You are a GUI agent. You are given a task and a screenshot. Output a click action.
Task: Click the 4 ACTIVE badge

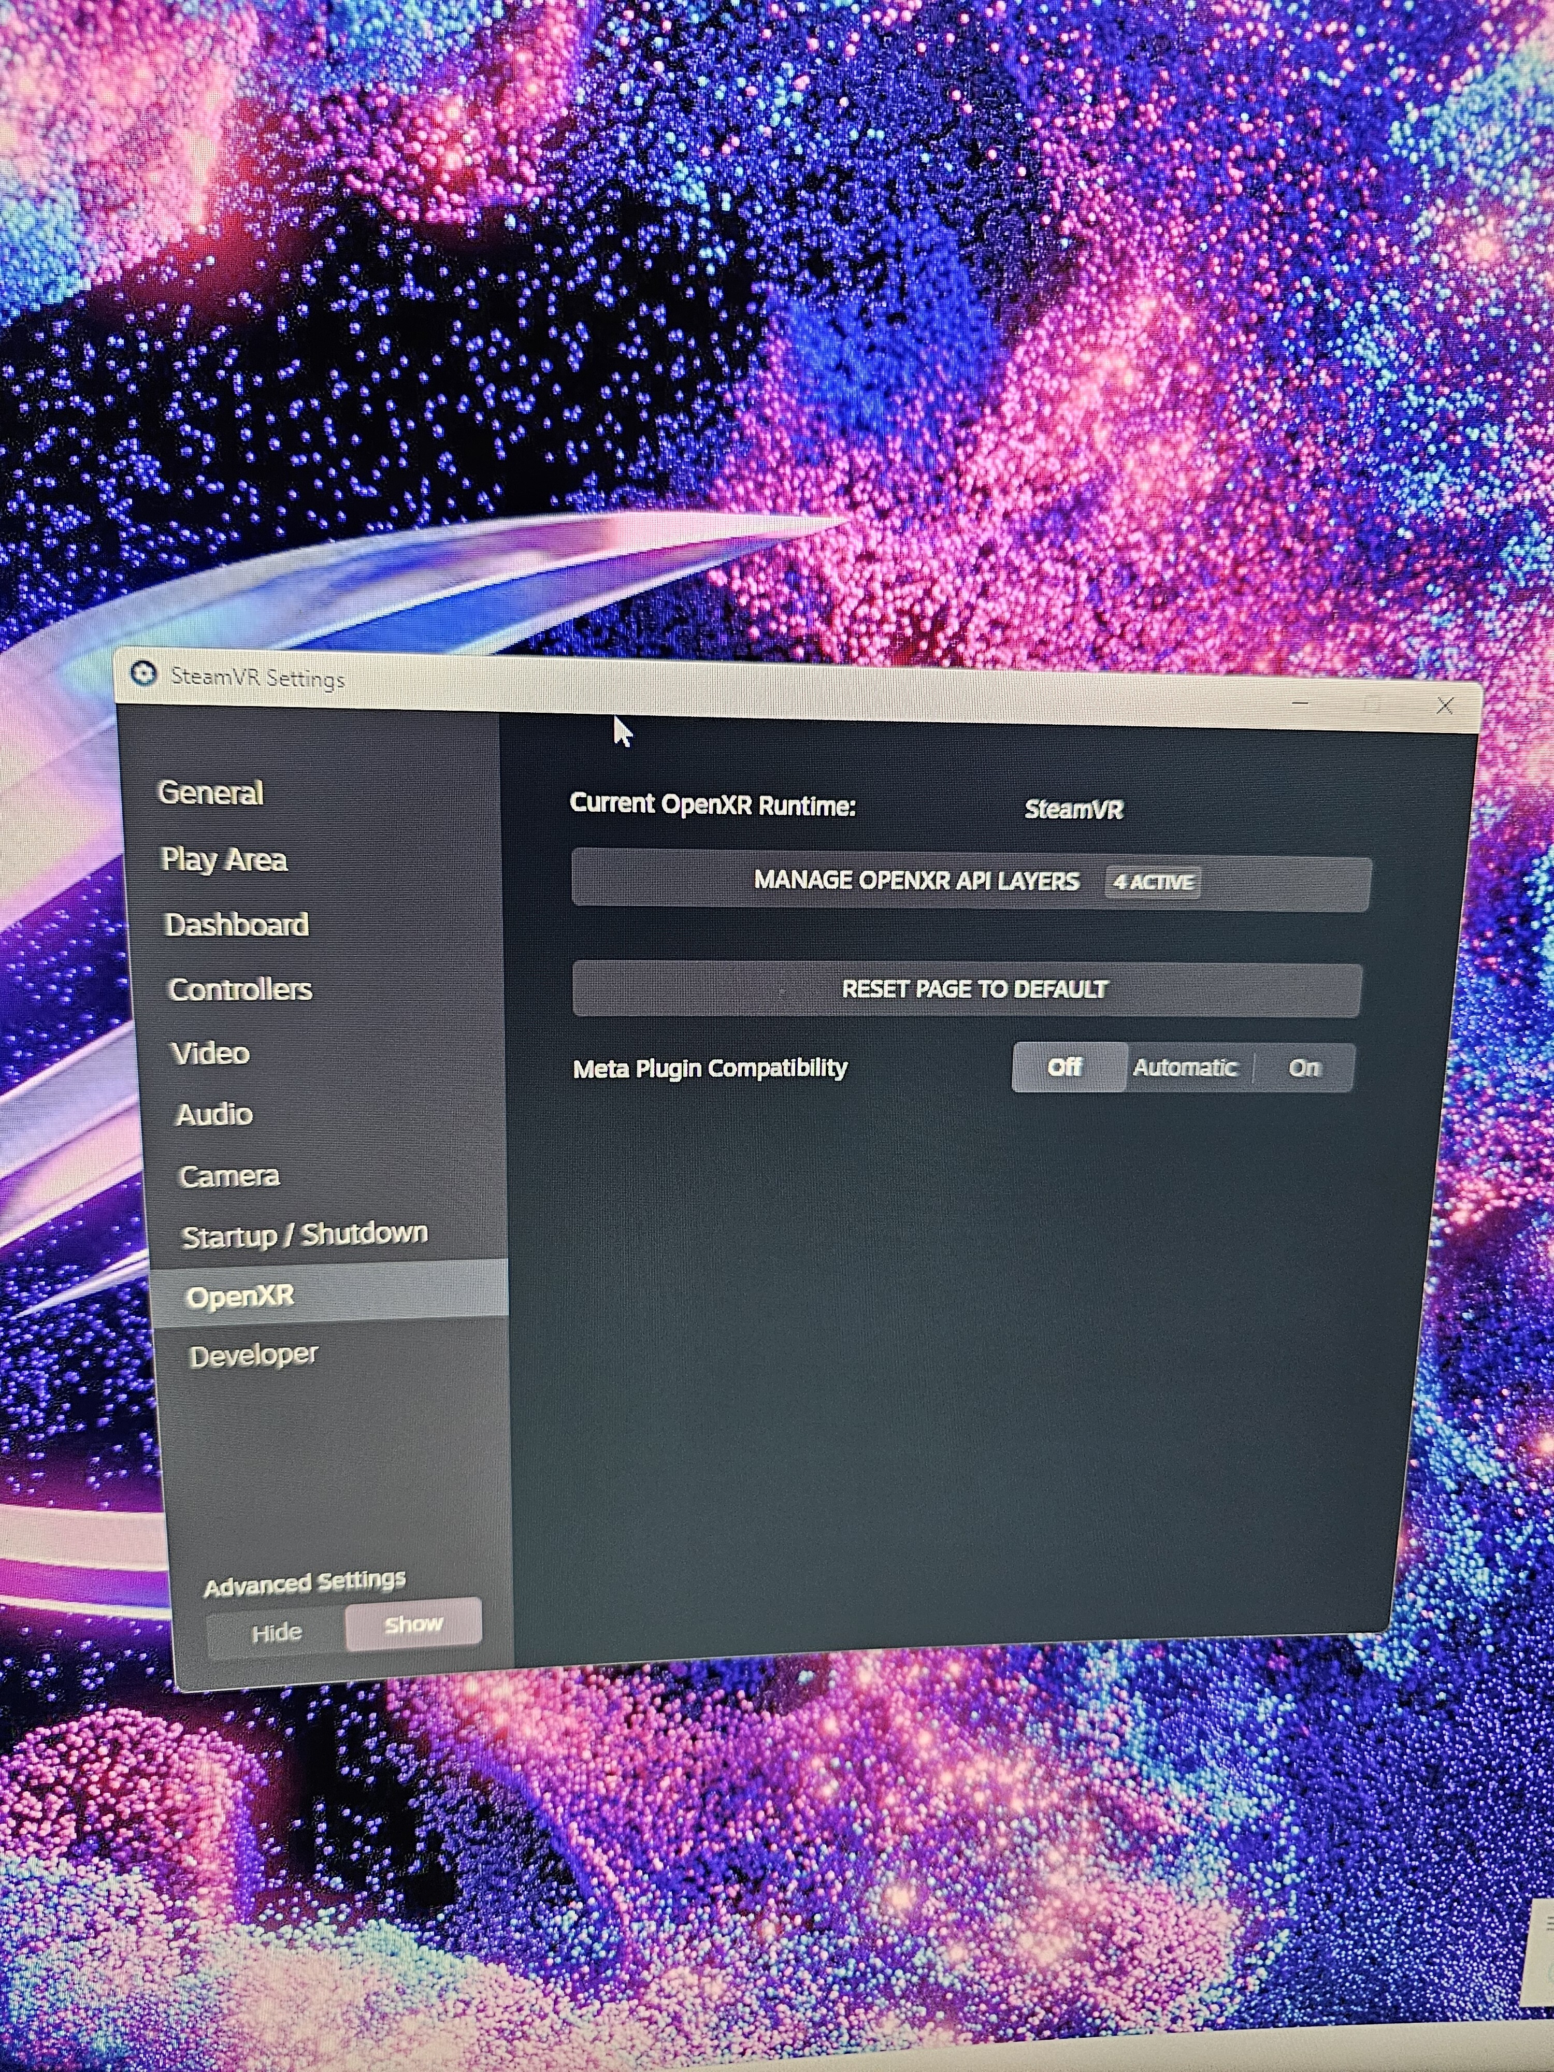pos(1153,882)
